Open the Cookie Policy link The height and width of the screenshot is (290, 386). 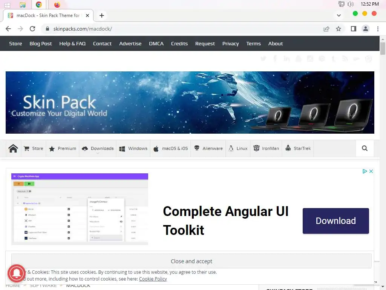tap(153, 279)
